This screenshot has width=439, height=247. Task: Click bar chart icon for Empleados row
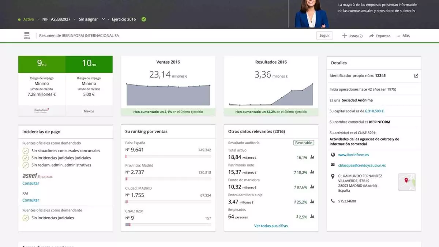pos(312,217)
